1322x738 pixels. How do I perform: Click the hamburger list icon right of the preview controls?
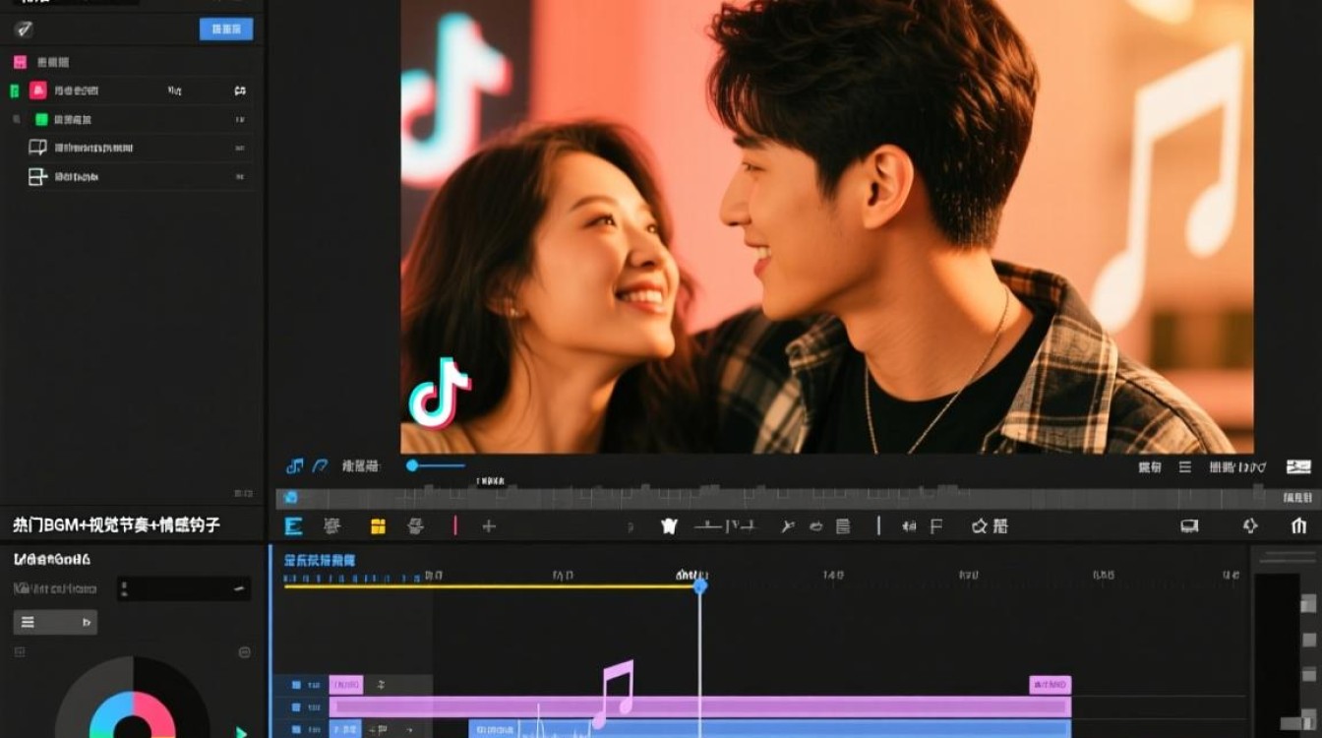point(1185,467)
